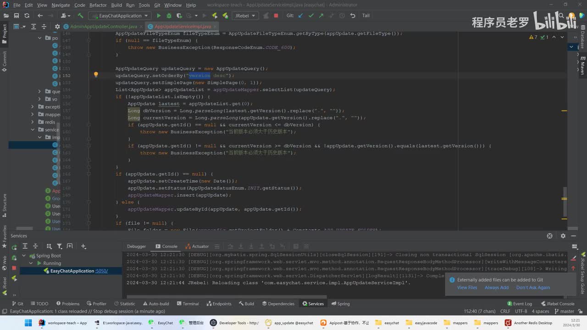Open Apipost application from the taskbar

[344, 323]
